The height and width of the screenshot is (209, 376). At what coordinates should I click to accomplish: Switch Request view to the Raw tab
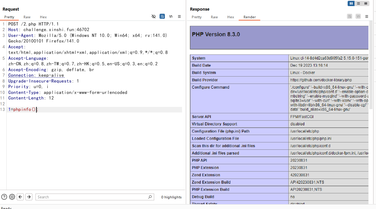pos(27,17)
